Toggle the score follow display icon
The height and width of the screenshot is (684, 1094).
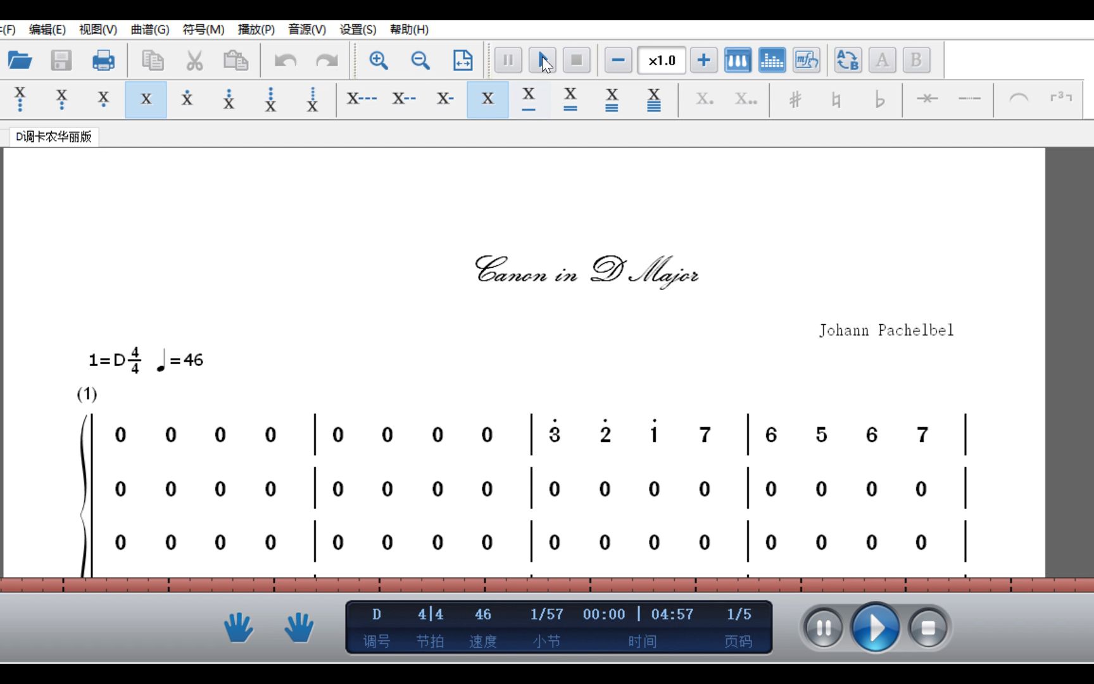tap(807, 61)
